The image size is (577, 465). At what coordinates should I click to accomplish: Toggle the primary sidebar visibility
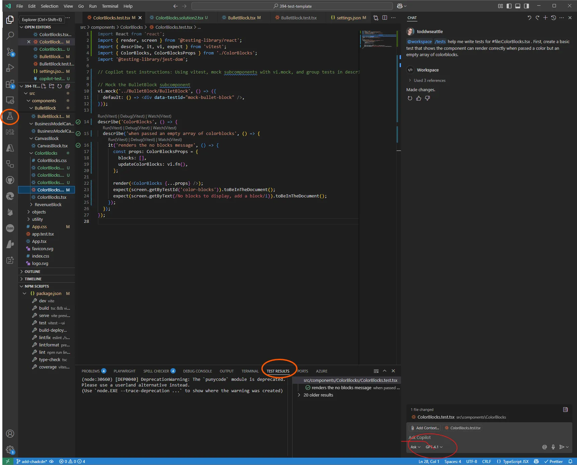coord(509,6)
